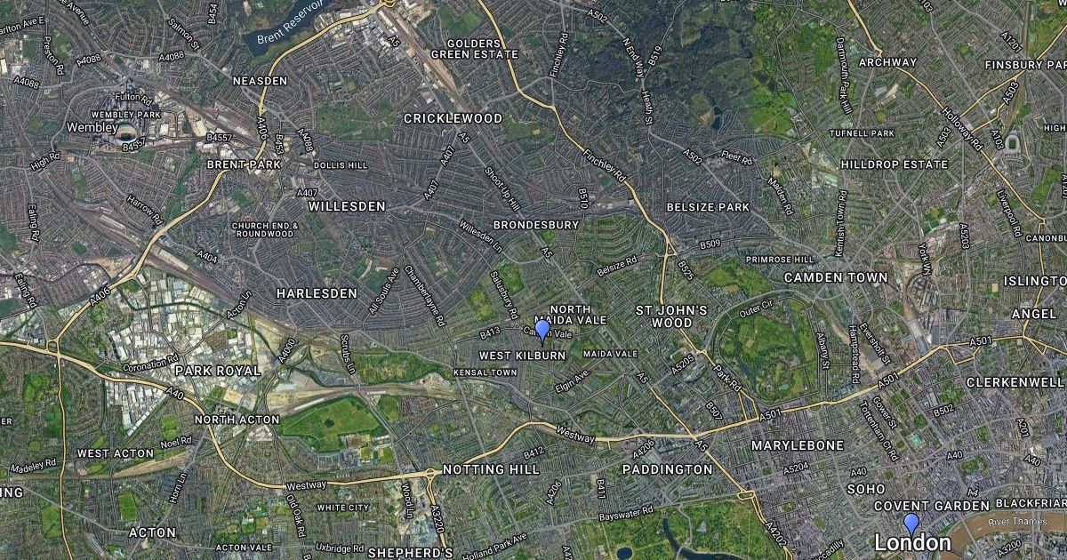The image size is (1067, 560).
Task: Click the blue pin above London label
Action: tap(911, 524)
